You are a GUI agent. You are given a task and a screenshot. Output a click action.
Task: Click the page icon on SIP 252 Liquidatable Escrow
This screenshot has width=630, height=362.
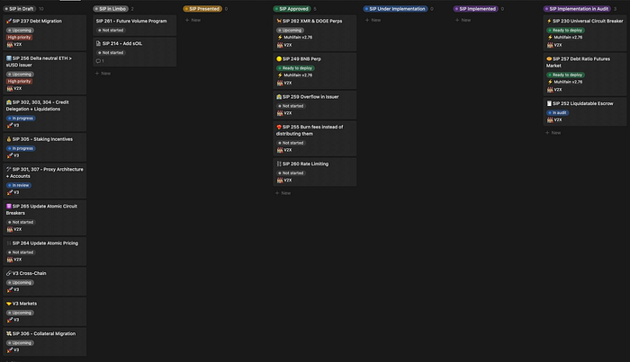pos(549,103)
